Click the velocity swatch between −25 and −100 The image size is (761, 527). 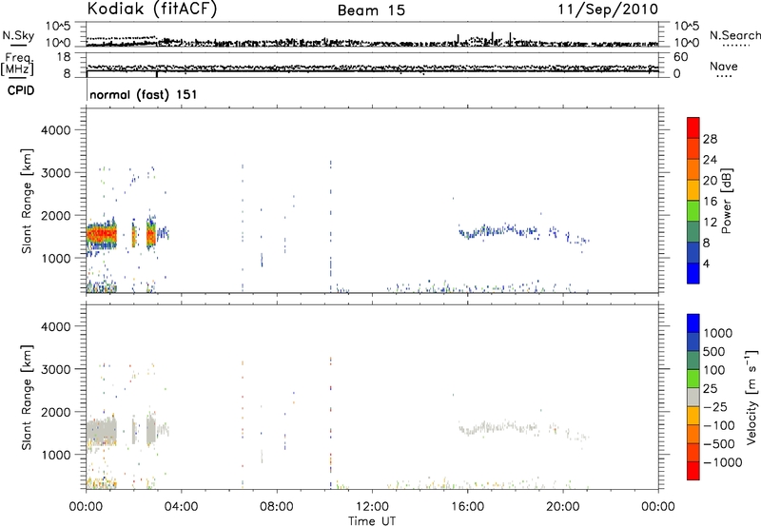coord(693,416)
